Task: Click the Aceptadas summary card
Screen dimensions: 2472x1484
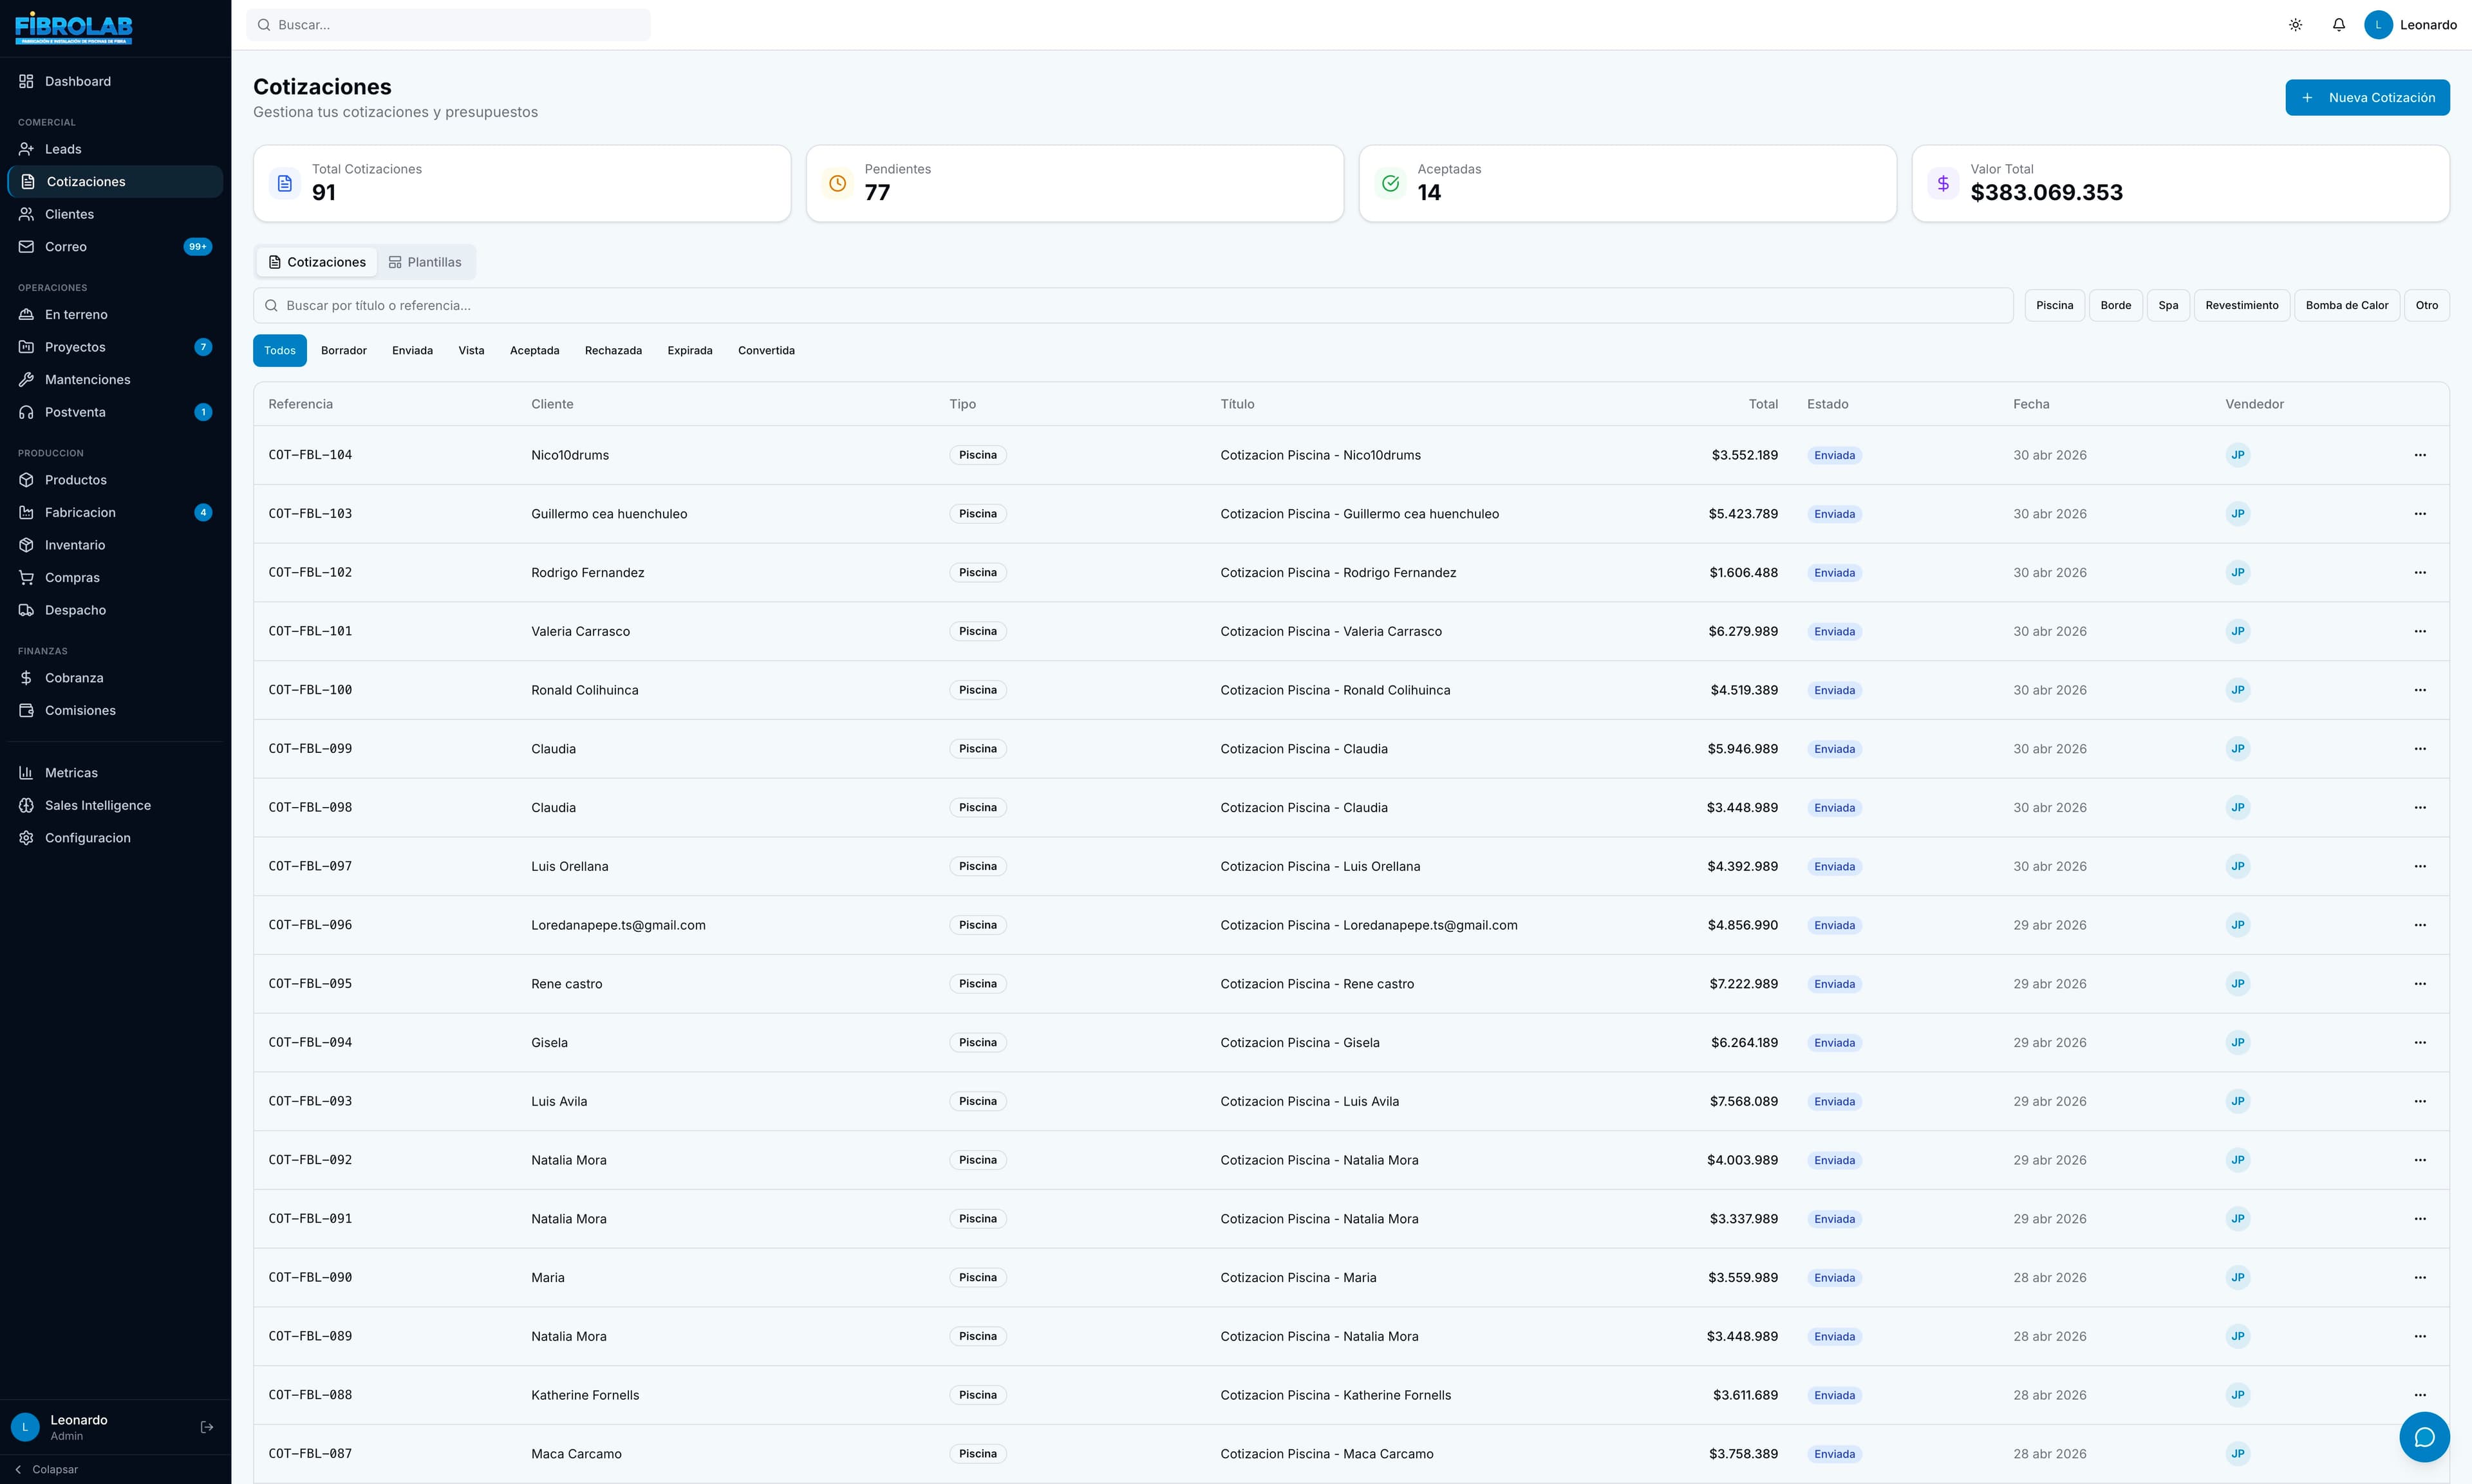Action: tap(1627, 183)
